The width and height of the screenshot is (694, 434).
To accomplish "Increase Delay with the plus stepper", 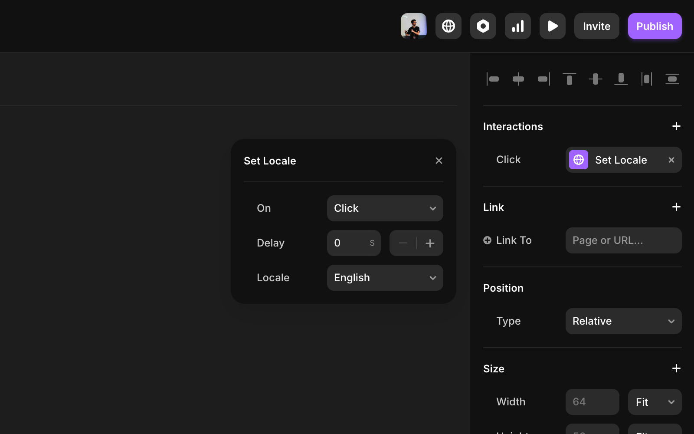I will coord(430,243).
